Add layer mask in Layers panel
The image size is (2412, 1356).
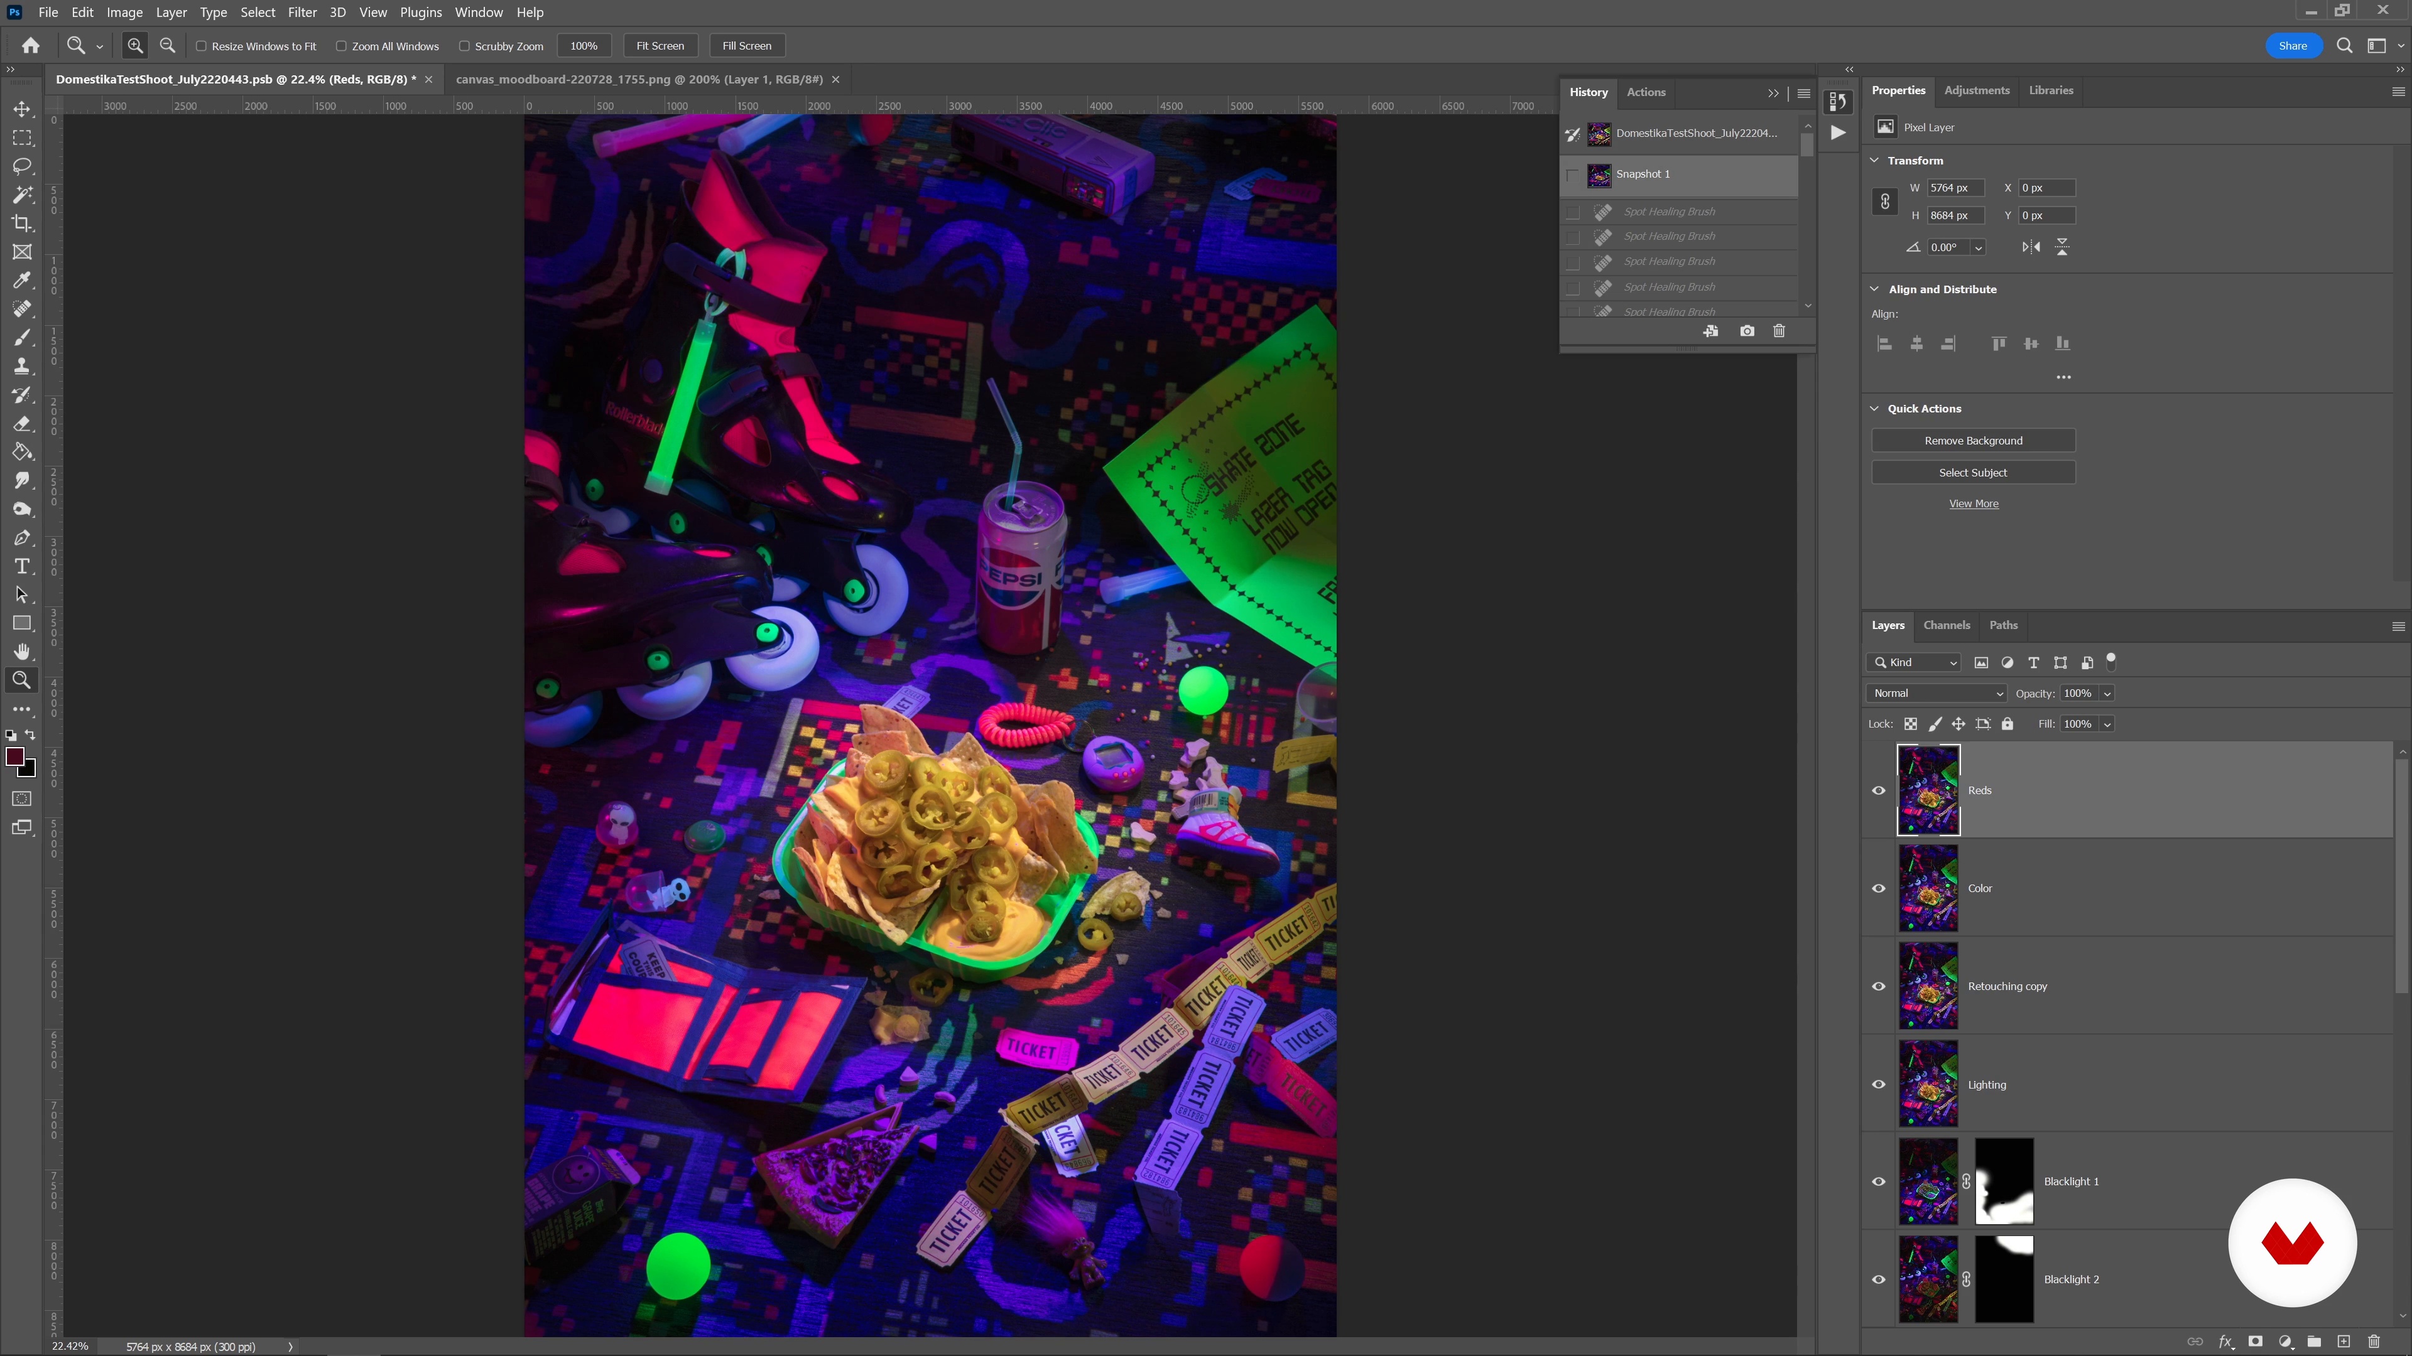tap(2256, 1341)
